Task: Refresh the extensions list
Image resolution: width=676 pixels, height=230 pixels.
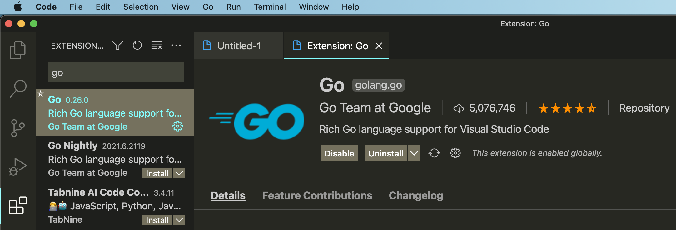Action: click(137, 46)
